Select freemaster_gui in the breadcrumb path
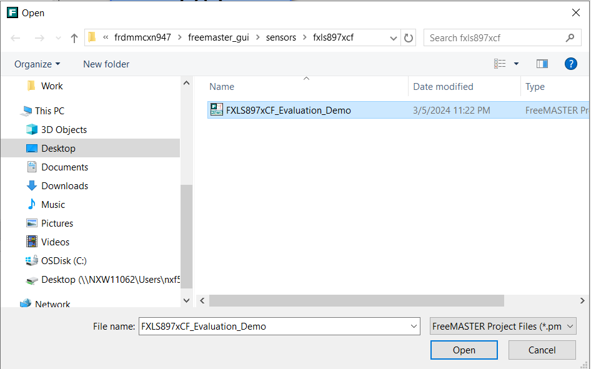The image size is (591, 369). [219, 37]
